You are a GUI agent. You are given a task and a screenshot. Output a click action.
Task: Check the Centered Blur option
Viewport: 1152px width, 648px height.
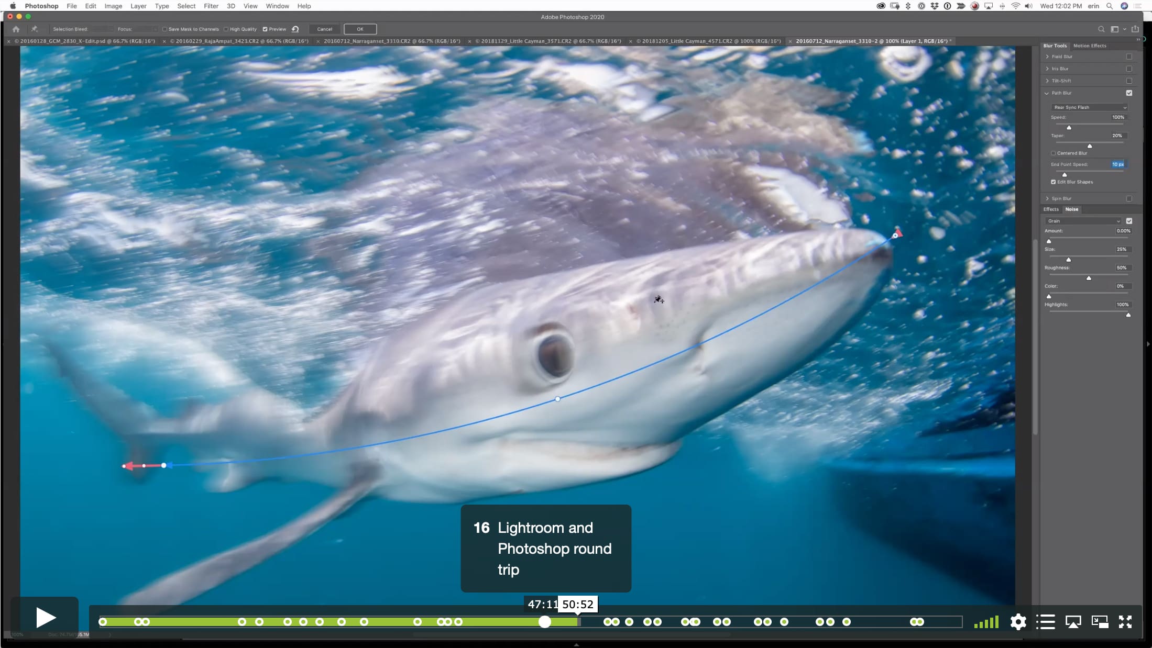(1054, 153)
